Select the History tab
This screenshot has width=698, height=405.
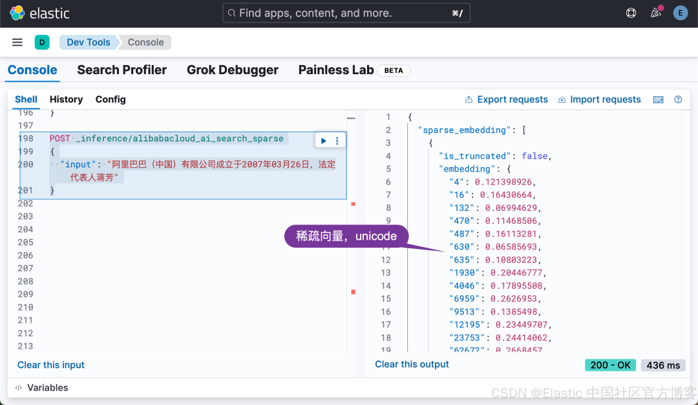[66, 99]
